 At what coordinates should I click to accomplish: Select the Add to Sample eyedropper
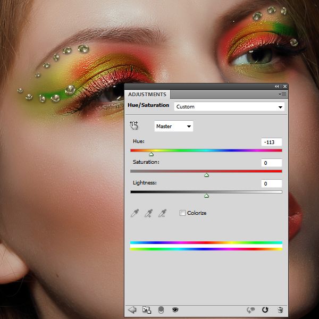[x=149, y=213]
